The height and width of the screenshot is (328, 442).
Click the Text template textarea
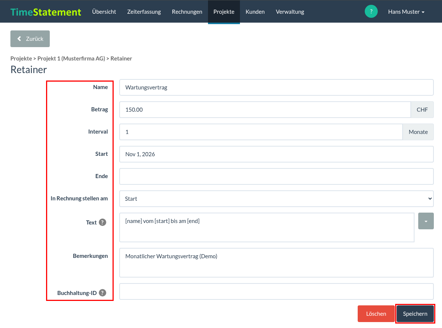(267, 227)
